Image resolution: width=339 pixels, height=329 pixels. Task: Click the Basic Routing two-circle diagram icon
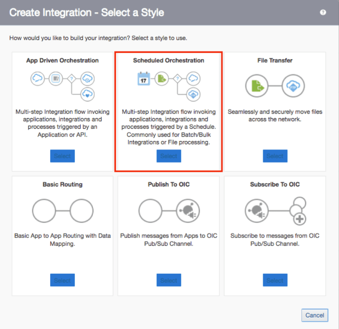[63, 211]
